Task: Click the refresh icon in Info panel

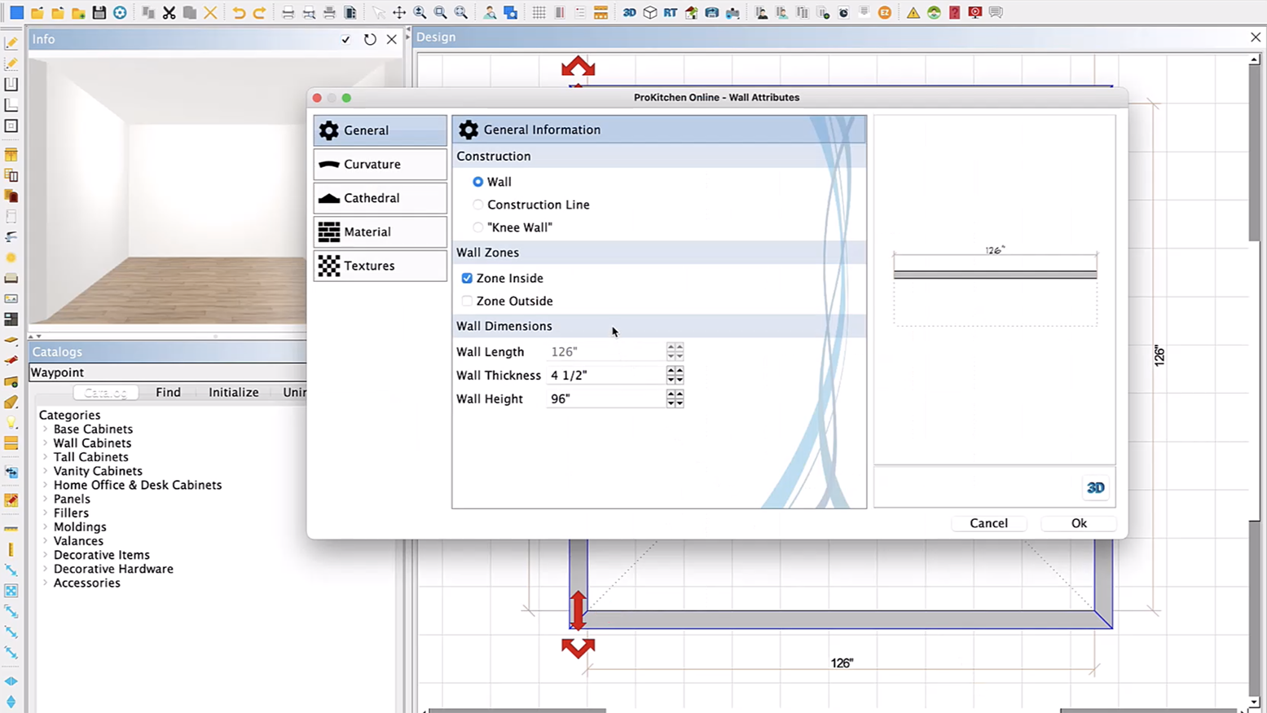Action: point(370,39)
